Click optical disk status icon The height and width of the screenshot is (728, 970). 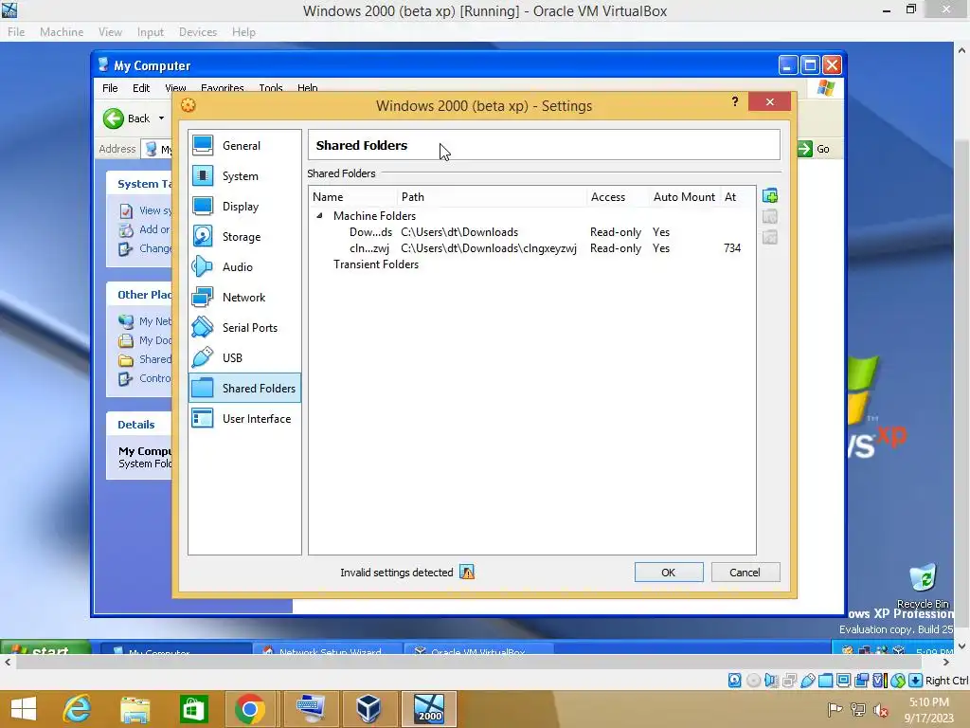pyautogui.click(x=753, y=681)
